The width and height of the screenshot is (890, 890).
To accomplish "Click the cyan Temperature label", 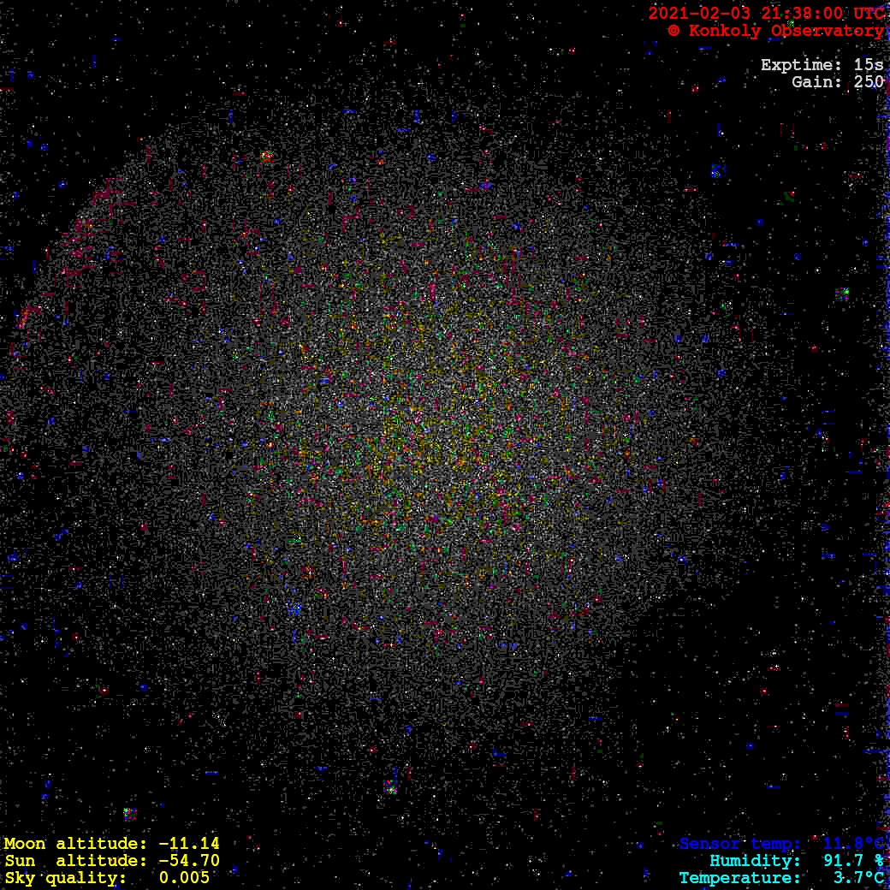I will click(x=740, y=878).
